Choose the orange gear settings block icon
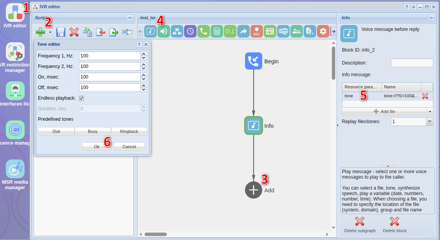 [x=323, y=31]
